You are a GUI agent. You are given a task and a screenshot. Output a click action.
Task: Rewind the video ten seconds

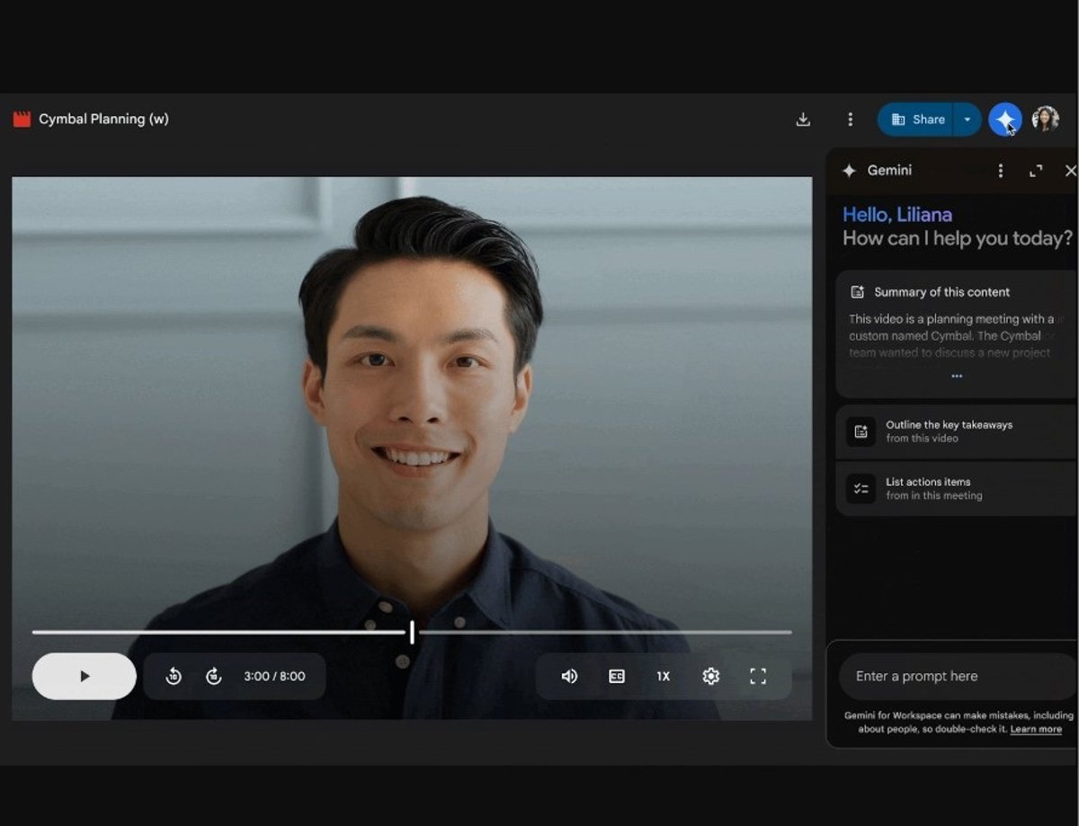[x=174, y=677]
